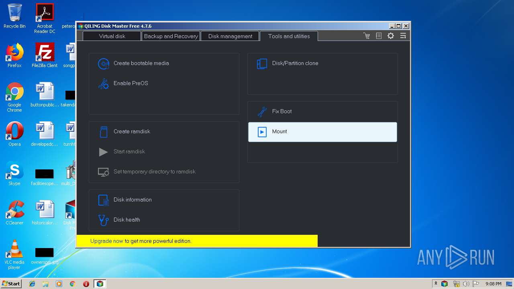Open media player taskbar icon

pyautogui.click(x=59, y=284)
